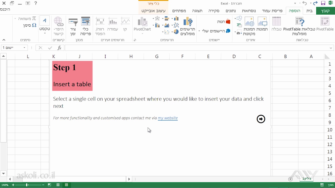The height and width of the screenshot is (188, 335).
Task: Switch to the File (קובץ) tab
Action: (x=326, y=11)
